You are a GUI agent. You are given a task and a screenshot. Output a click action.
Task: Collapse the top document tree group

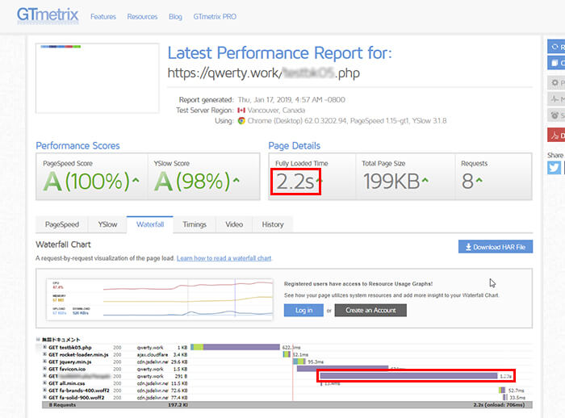(38, 340)
